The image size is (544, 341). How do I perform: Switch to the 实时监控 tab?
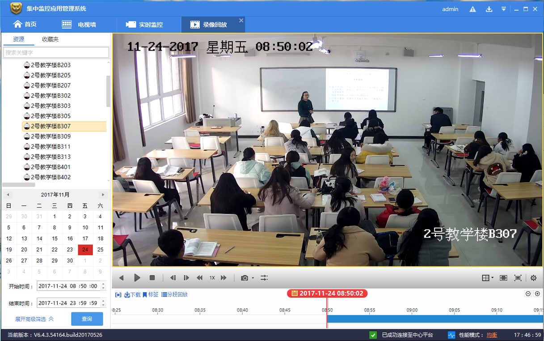point(144,25)
